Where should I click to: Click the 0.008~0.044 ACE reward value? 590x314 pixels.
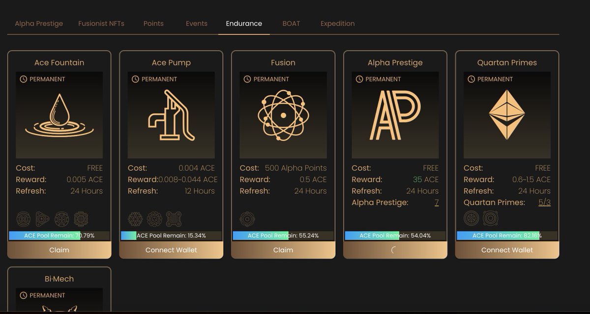point(188,180)
